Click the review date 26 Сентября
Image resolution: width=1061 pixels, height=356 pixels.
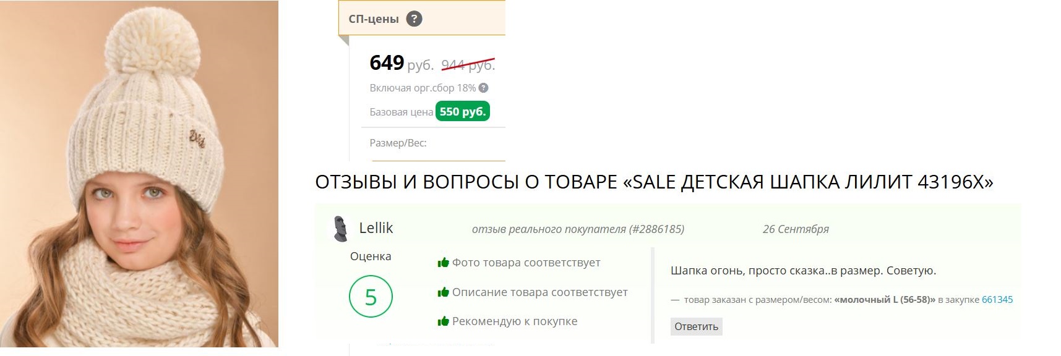[x=795, y=229]
